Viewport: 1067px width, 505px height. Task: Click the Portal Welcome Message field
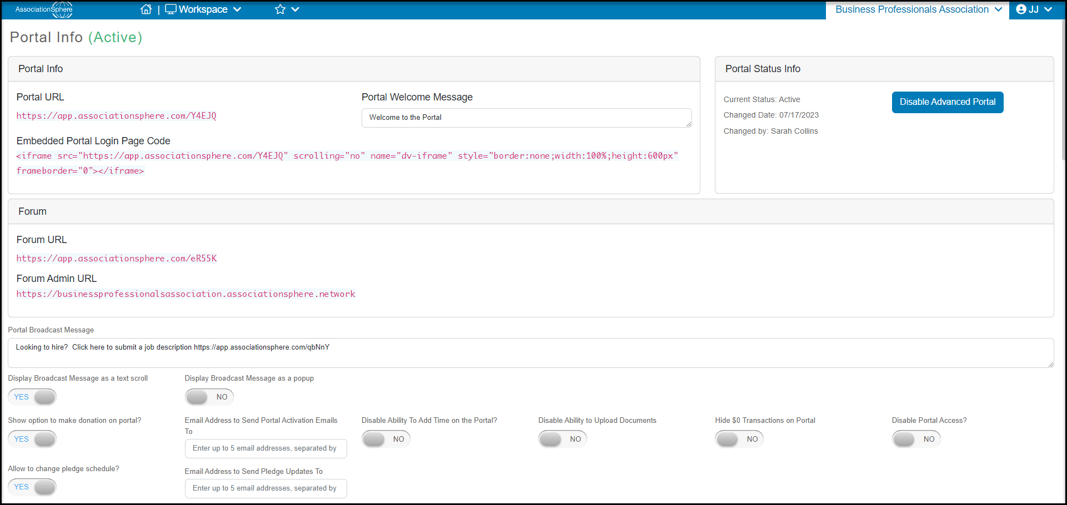tap(527, 118)
